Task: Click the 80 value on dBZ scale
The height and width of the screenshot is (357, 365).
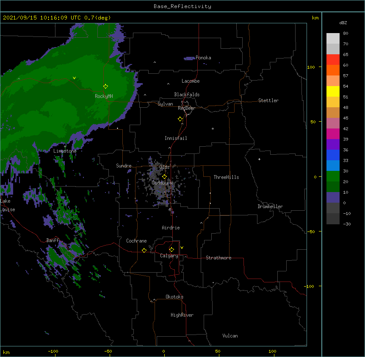Action: click(x=346, y=33)
